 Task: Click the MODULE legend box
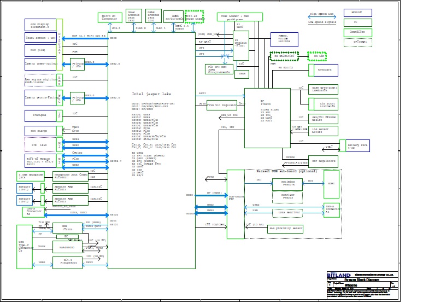coord(358,13)
